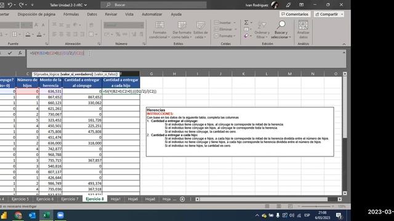
Task: Click the Comentarios button
Action: click(295, 14)
